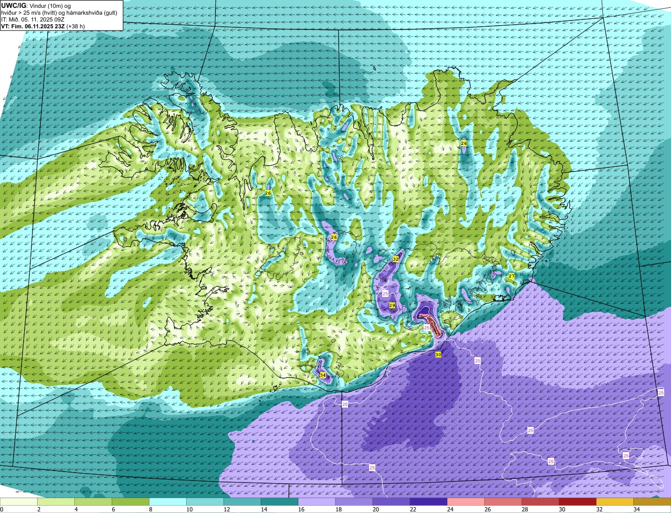The width and height of the screenshot is (671, 513).
Task: Click the teal 12–14 m/s legend swatch
Action: (x=242, y=502)
